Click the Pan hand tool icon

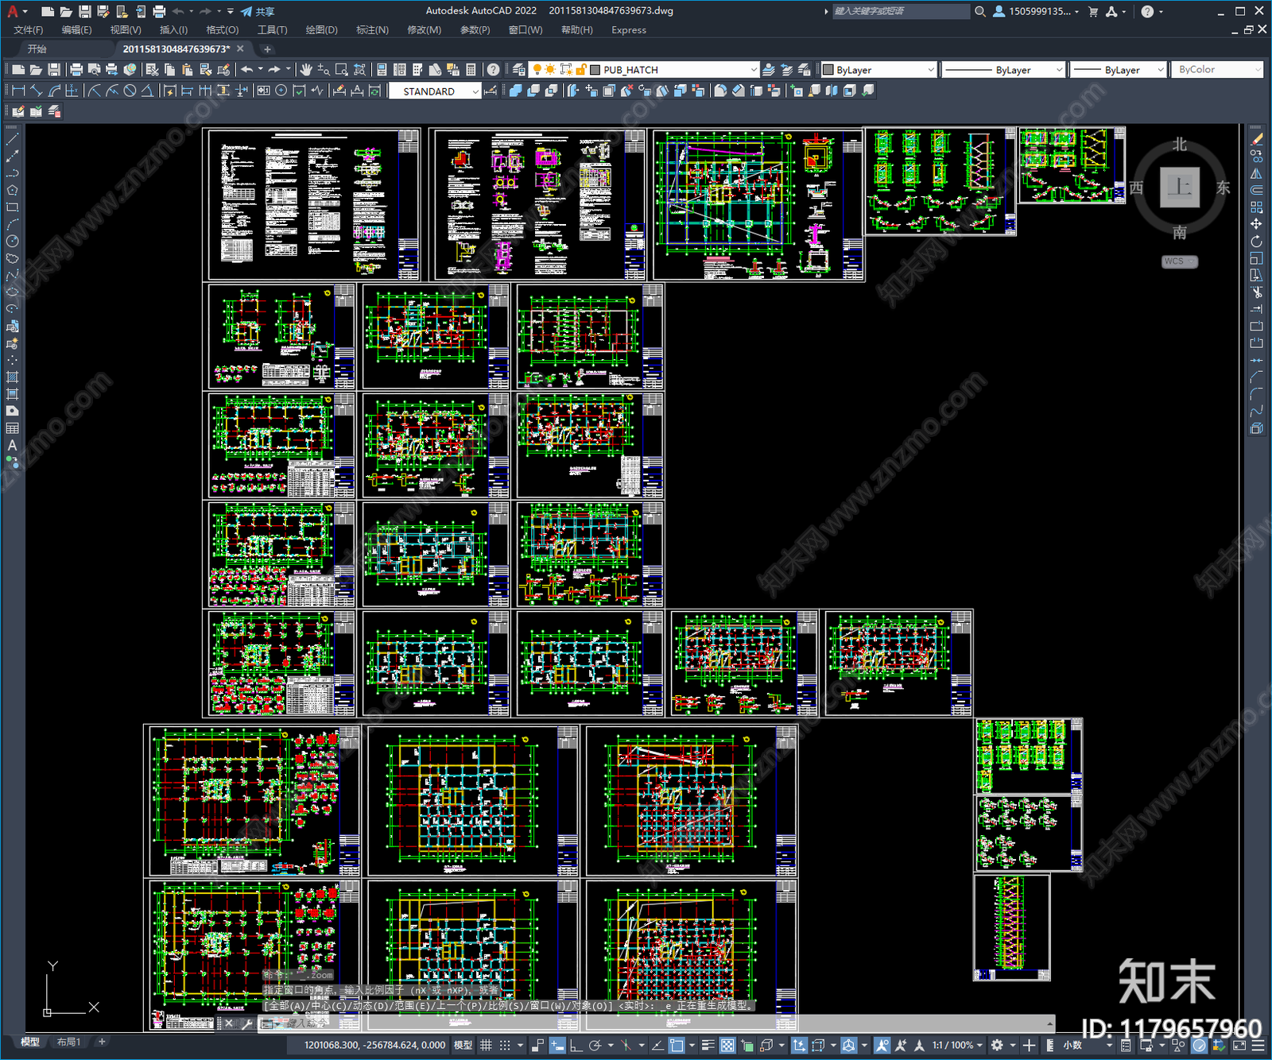[306, 70]
